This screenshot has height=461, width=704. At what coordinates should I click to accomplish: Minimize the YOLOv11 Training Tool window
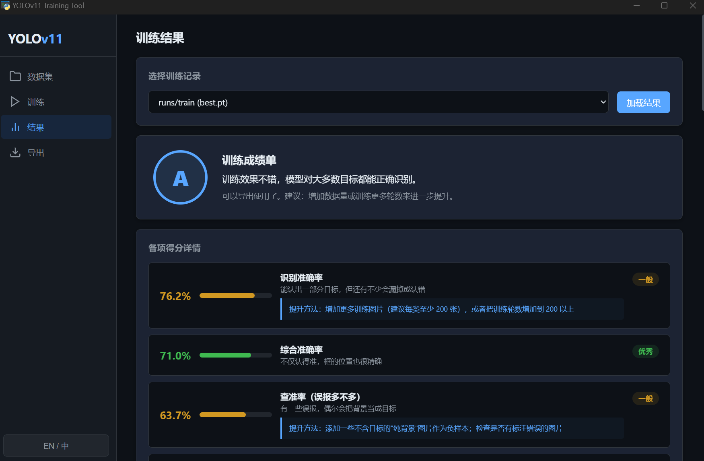pyautogui.click(x=636, y=6)
